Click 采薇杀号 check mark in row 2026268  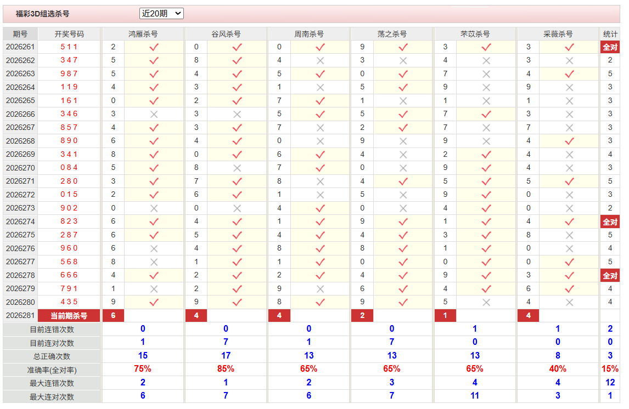(569, 141)
